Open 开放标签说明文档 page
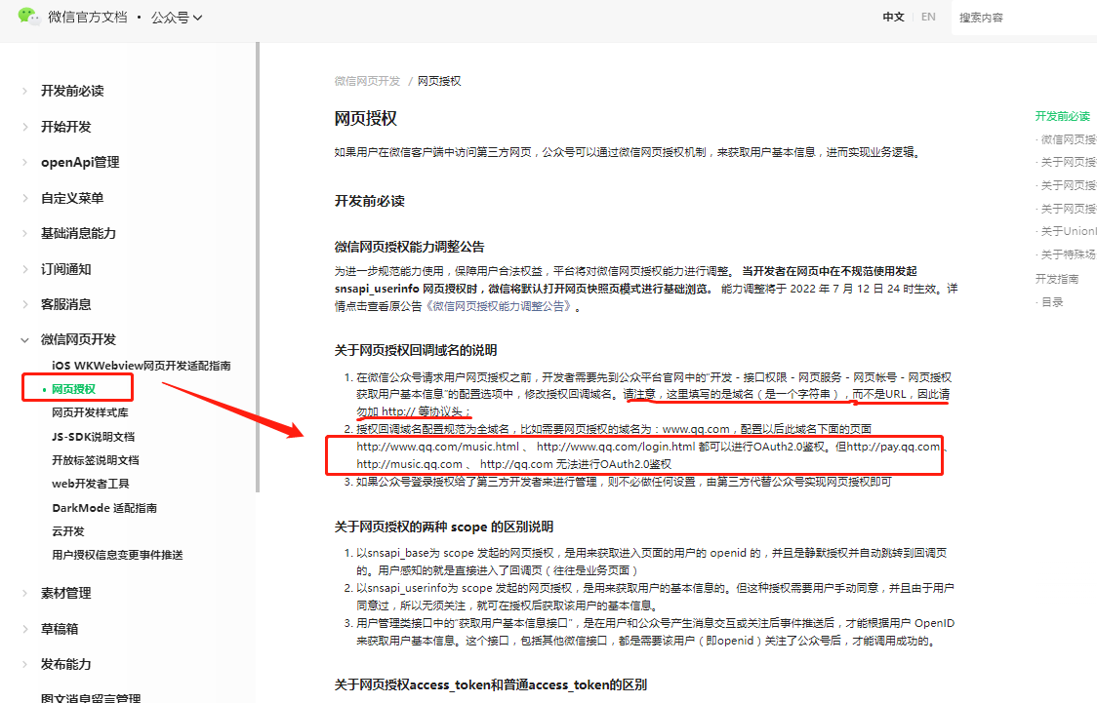 (x=95, y=460)
